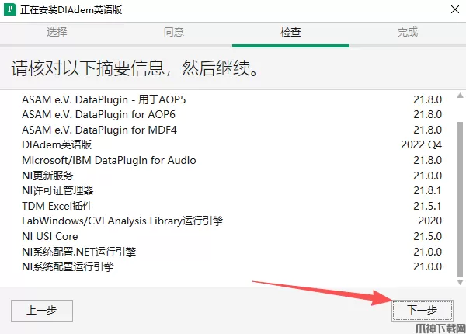Select the 检查 tab
The width and height of the screenshot is (466, 334).
pos(290,32)
